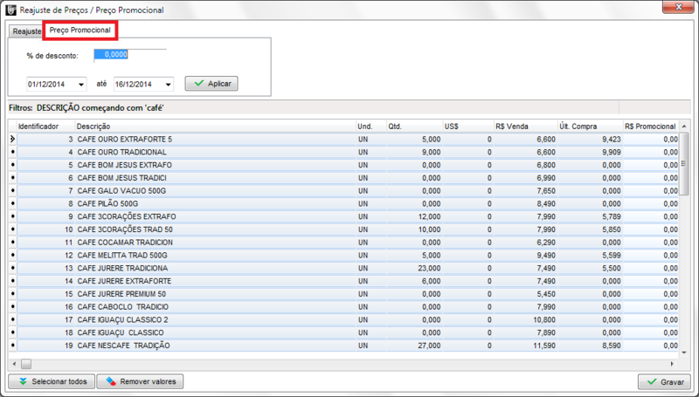This screenshot has height=397, width=699.
Task: Click the green checkmark icon on Aplicar
Action: 198,84
